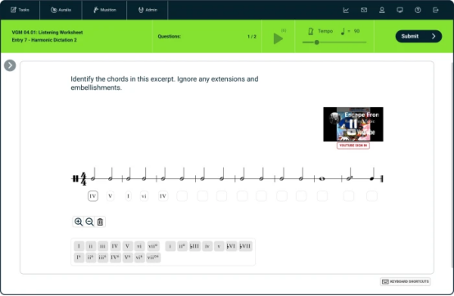Open the Musition menu
This screenshot has width=454, height=296.
[105, 10]
